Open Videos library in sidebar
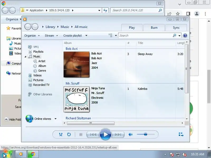This screenshot has height=158, width=211. 37,75
